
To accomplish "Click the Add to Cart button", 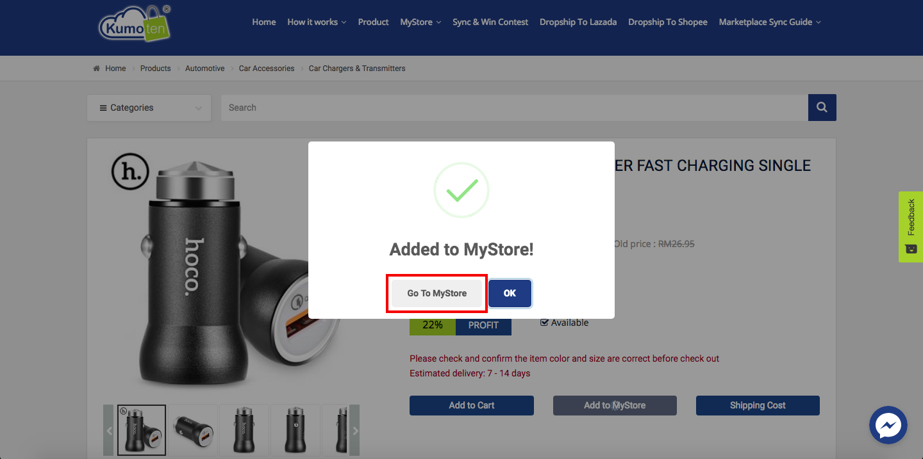I will [x=472, y=405].
